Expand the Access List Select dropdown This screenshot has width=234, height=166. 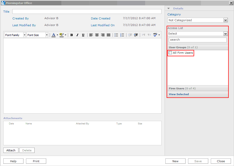[x=225, y=34]
